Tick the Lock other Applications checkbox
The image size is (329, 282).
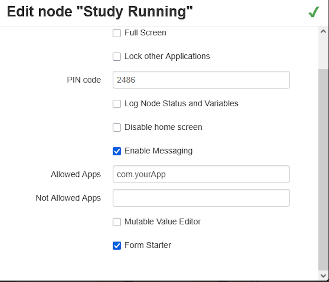(117, 56)
